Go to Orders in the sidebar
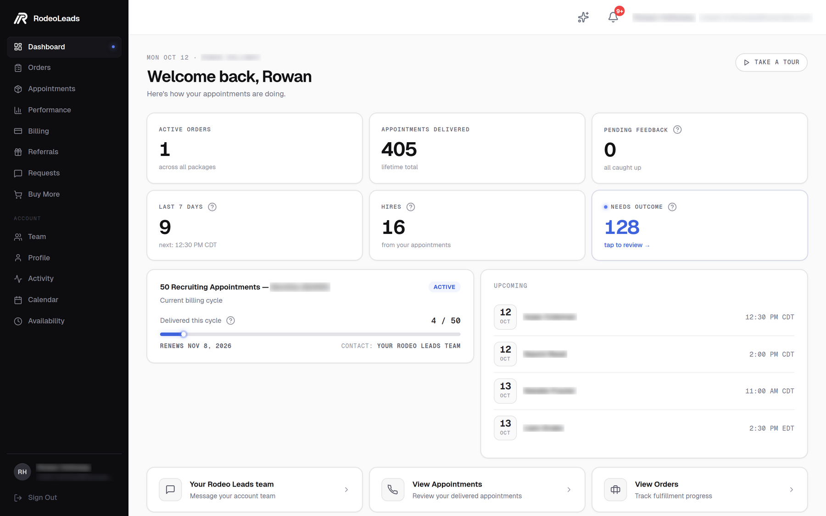This screenshot has height=516, width=826. pyautogui.click(x=64, y=68)
